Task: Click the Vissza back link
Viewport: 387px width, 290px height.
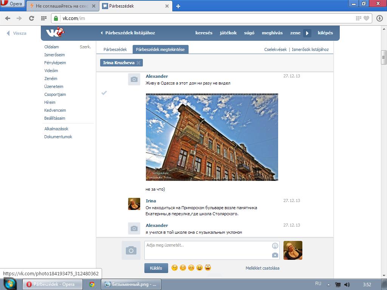Action: pyautogui.click(x=17, y=33)
